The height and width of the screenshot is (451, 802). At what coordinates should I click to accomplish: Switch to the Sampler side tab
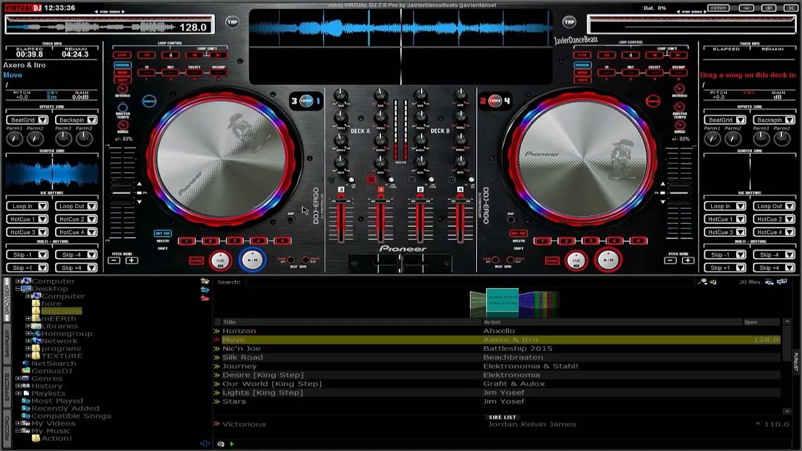[7, 344]
